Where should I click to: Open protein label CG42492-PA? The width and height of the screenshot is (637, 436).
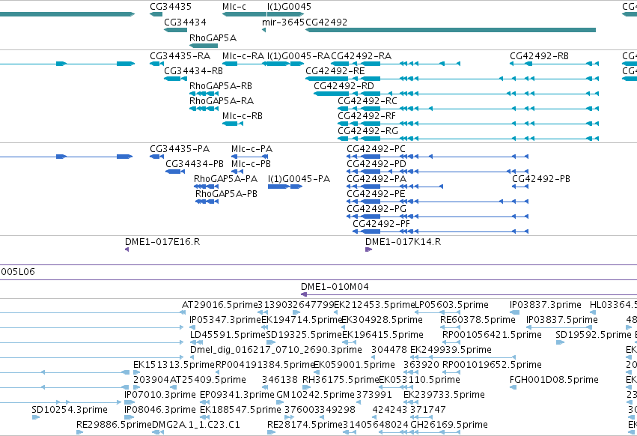click(377, 179)
